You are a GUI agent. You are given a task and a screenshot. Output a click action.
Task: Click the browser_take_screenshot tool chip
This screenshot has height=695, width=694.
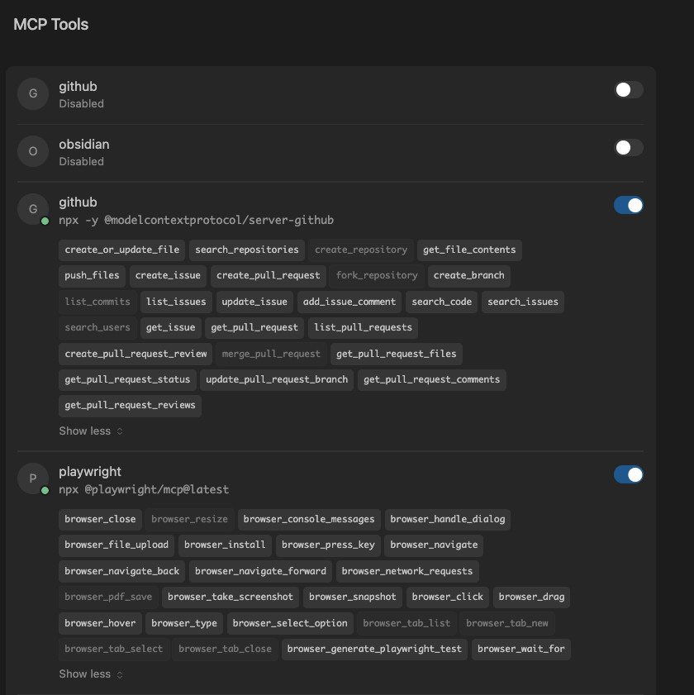tap(230, 597)
